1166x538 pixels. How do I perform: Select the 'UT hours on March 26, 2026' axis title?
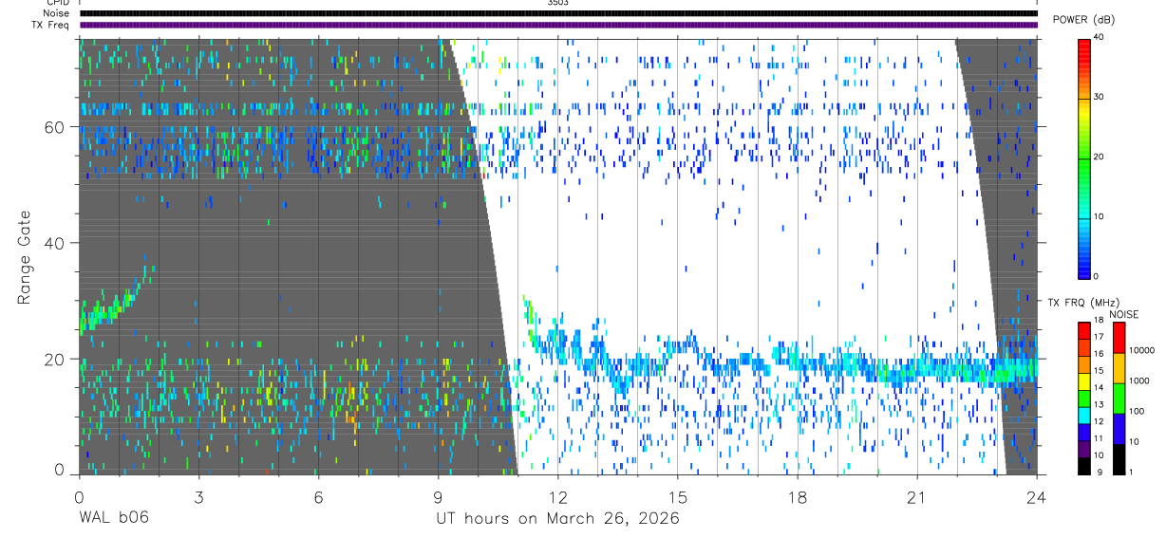[x=557, y=519]
